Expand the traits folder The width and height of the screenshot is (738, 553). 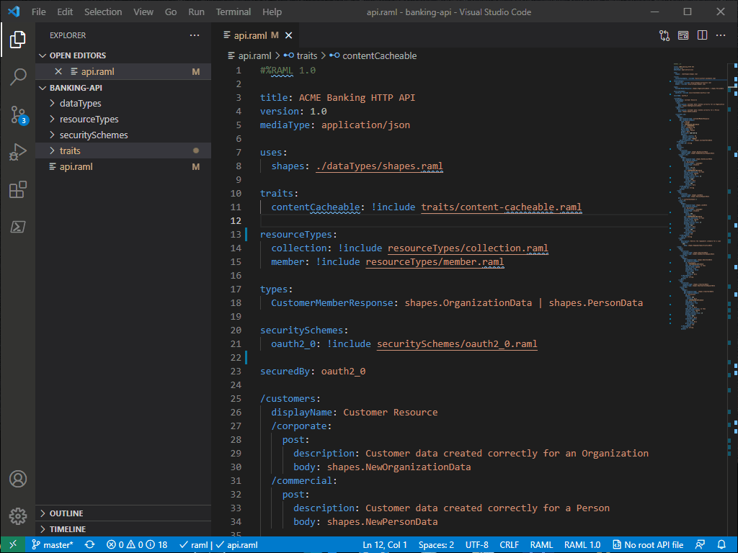click(123, 151)
